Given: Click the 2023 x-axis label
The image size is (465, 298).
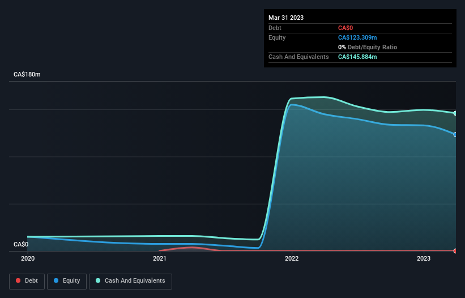Looking at the screenshot, I should click(x=424, y=258).
